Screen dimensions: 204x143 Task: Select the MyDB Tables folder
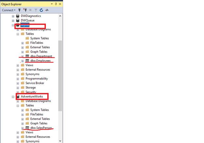point(30,34)
